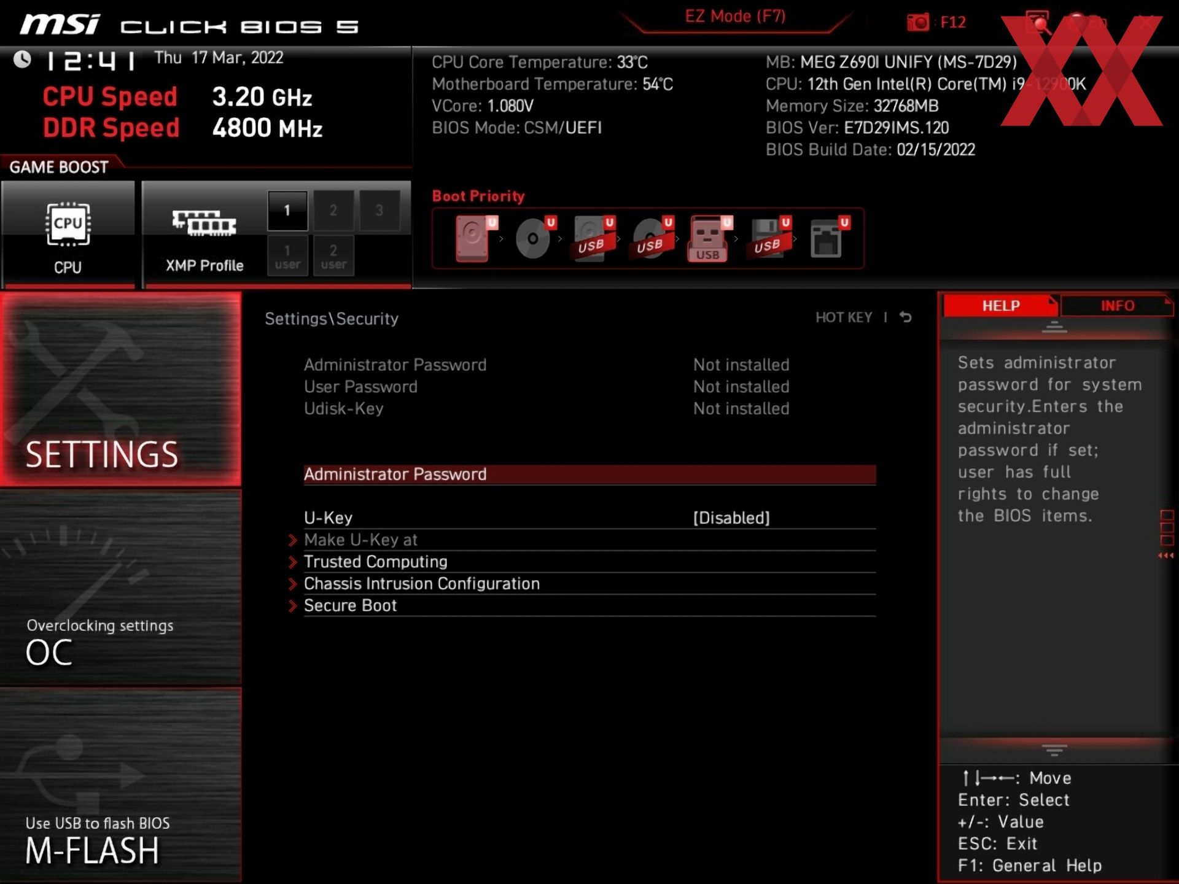Click the BIOS Ver E7D29IMS.120 text

(857, 128)
